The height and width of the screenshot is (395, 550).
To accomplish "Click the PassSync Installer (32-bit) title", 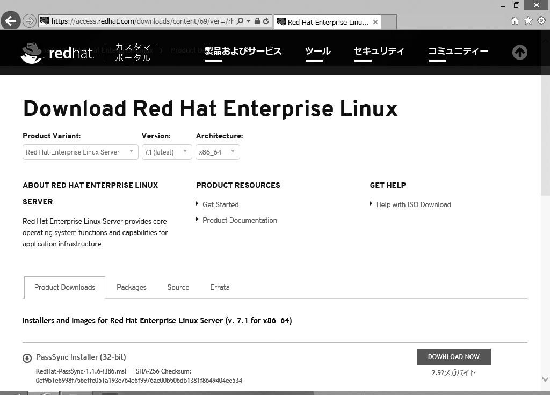I will 81,357.
